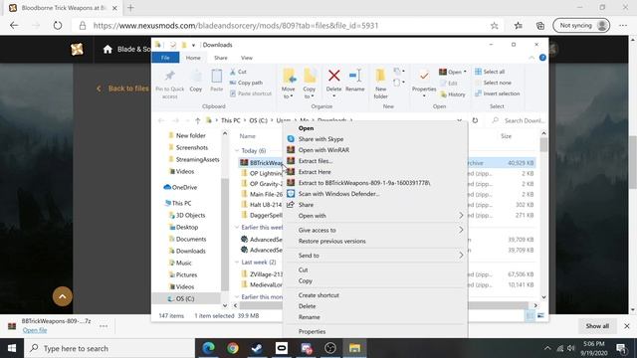
Task: Choose Open with WinRAR
Action: 375,150
